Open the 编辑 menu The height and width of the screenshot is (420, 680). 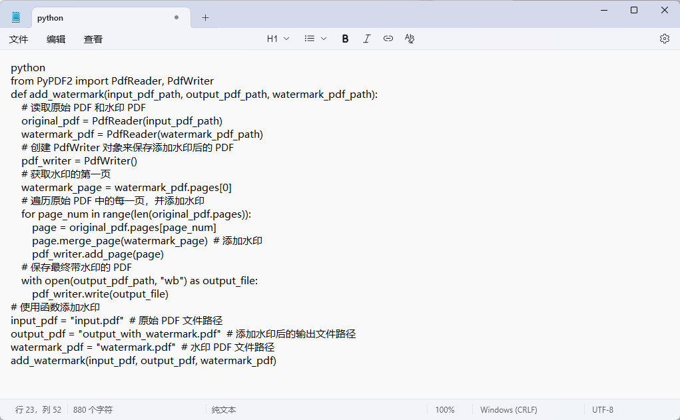pyautogui.click(x=56, y=39)
